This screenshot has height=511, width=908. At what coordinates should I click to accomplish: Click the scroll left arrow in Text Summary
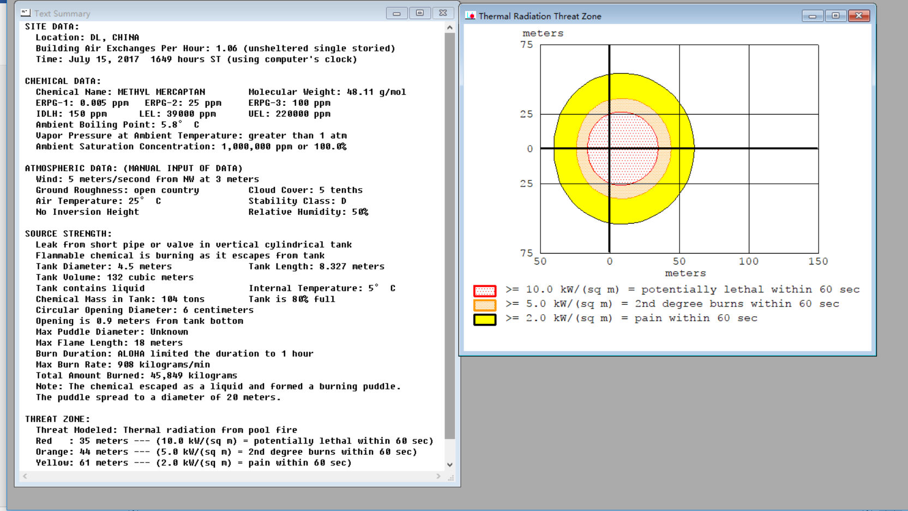click(25, 476)
